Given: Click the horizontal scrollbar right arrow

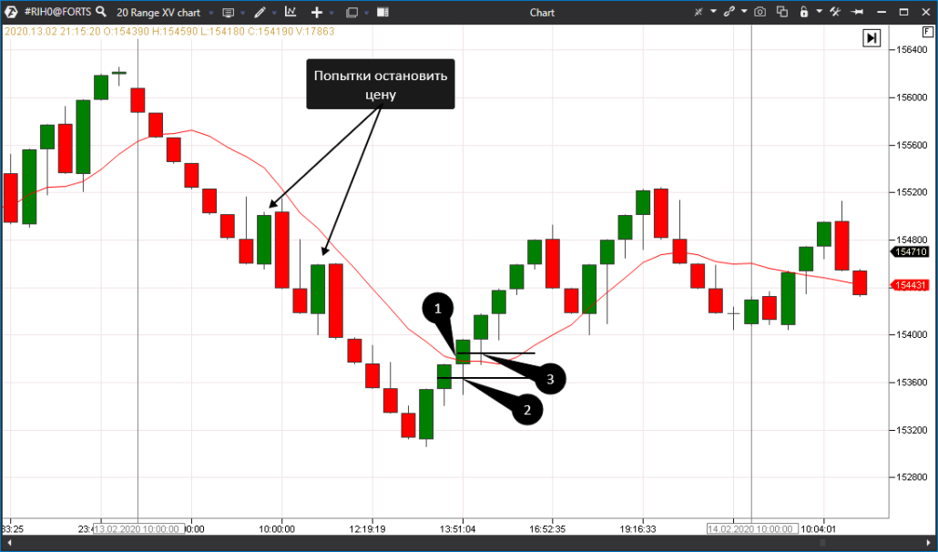Looking at the screenshot, I should (x=930, y=543).
